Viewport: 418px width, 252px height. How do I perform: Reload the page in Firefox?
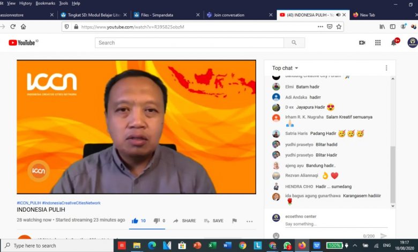[x=13, y=27]
